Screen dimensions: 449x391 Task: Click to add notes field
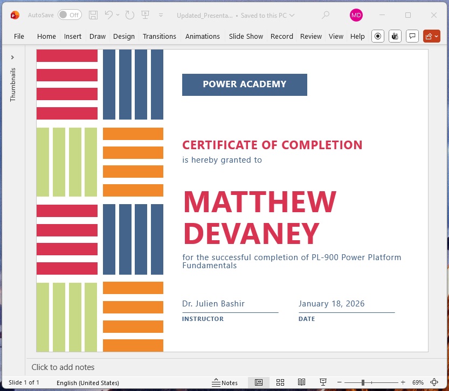(x=63, y=367)
